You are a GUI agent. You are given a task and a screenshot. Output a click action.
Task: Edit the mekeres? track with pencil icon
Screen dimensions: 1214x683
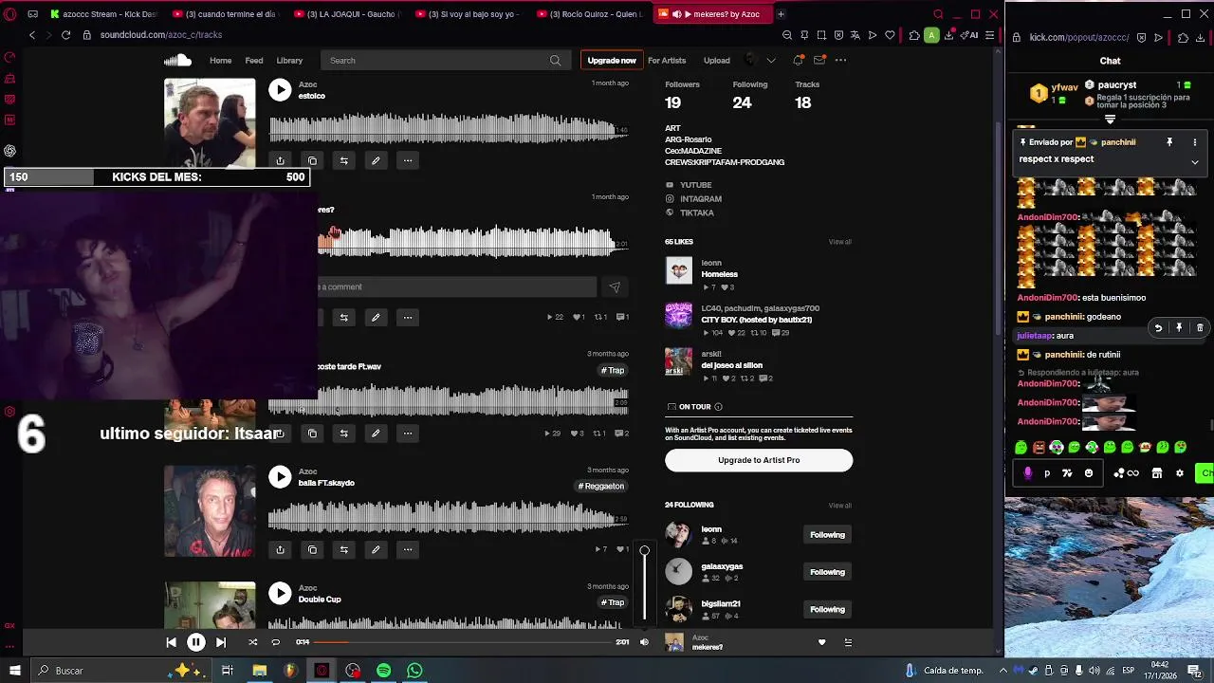point(376,317)
